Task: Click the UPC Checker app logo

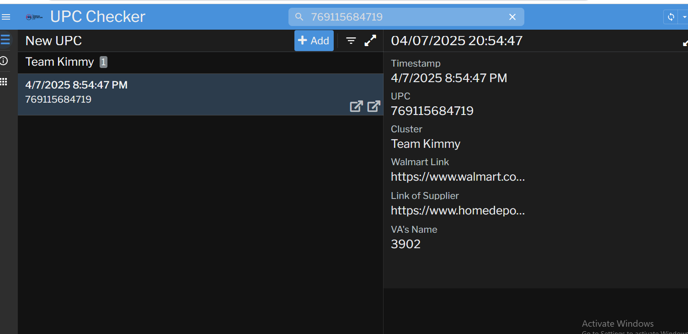Action: (34, 17)
